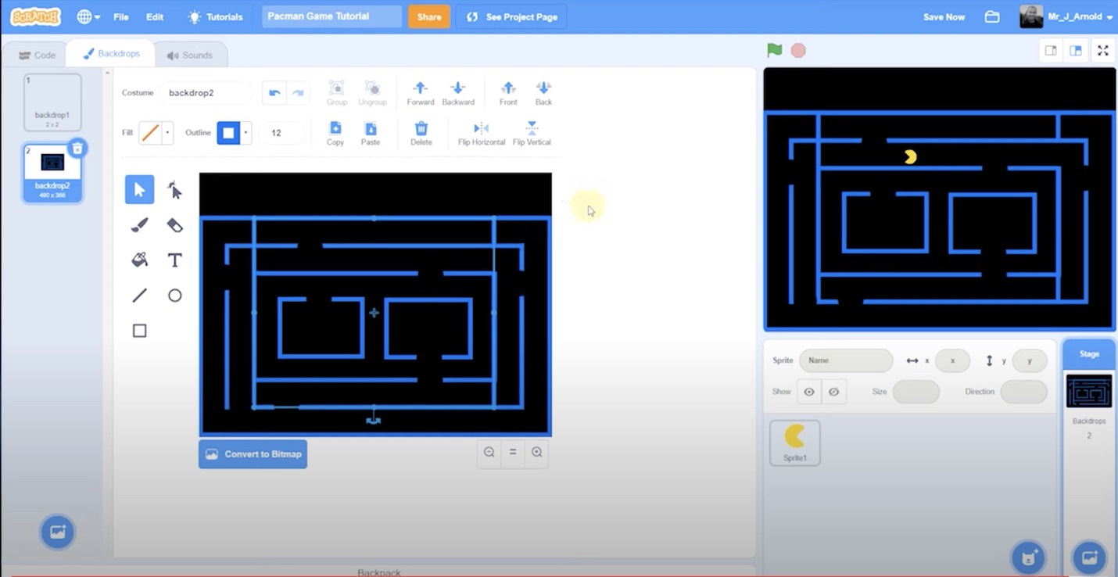Viewport: 1118px width, 577px height.
Task: Delete the selected shape
Action: point(421,133)
